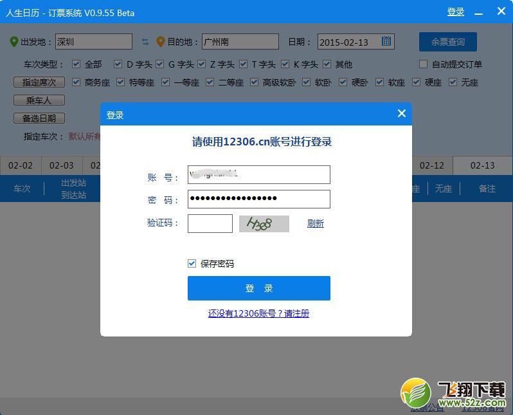The height and width of the screenshot is (415, 513).
Task: Open the calendar date picker icon
Action: coord(386,41)
